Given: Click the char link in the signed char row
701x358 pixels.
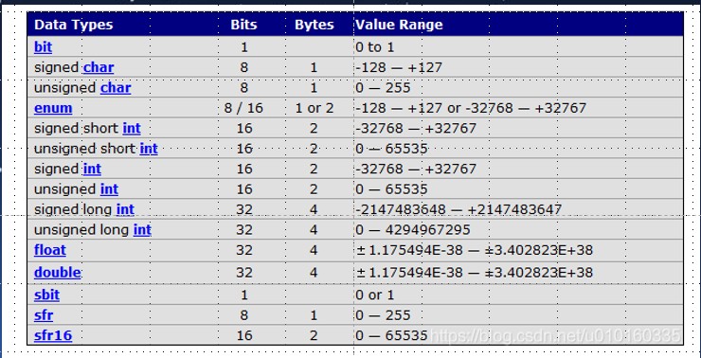Looking at the screenshot, I should (99, 67).
